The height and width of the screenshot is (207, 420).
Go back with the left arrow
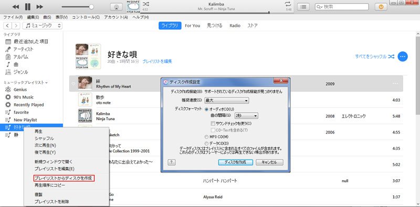coord(7,26)
